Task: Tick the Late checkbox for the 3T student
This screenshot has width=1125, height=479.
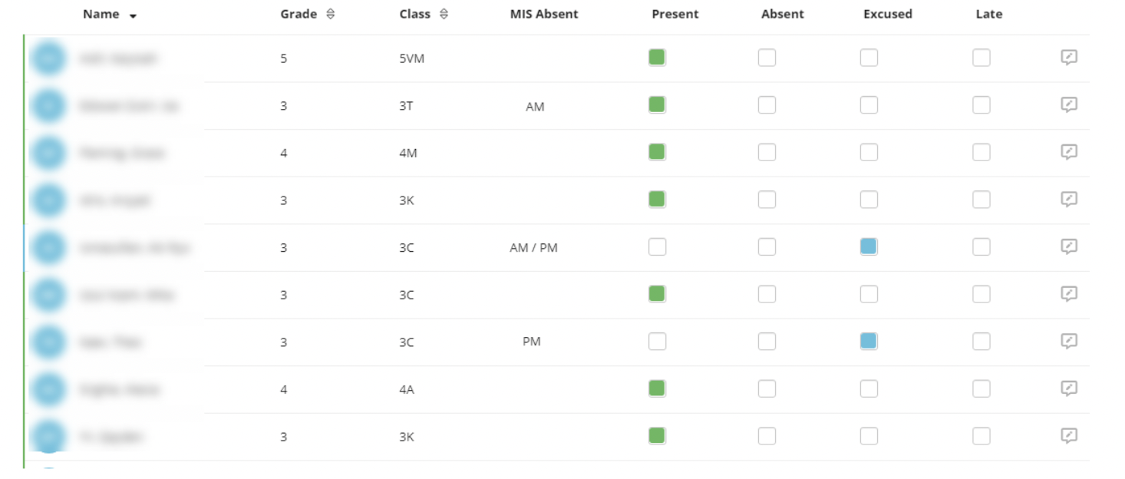Action: pyautogui.click(x=981, y=105)
